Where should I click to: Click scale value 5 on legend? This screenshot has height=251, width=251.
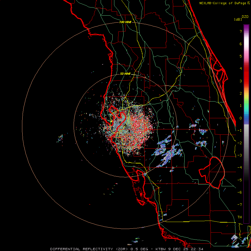(241, 56)
